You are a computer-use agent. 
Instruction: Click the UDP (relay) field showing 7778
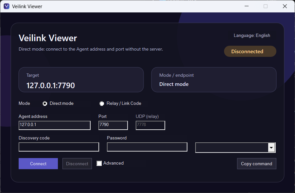point(150,125)
